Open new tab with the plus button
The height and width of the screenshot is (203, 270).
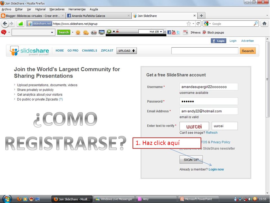pyautogui.click(x=201, y=16)
